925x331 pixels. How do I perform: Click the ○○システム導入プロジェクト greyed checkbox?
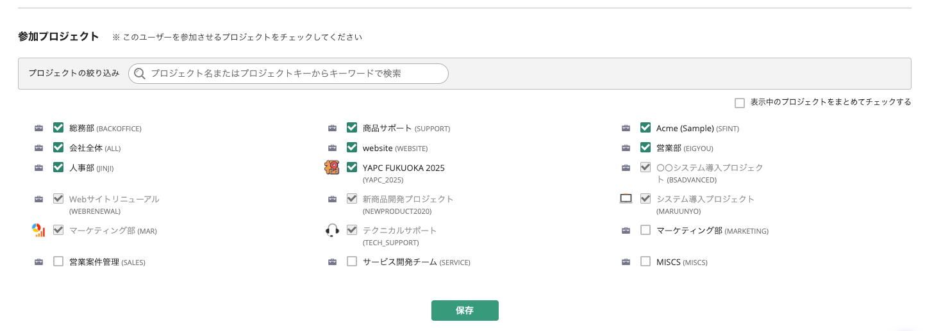point(646,167)
